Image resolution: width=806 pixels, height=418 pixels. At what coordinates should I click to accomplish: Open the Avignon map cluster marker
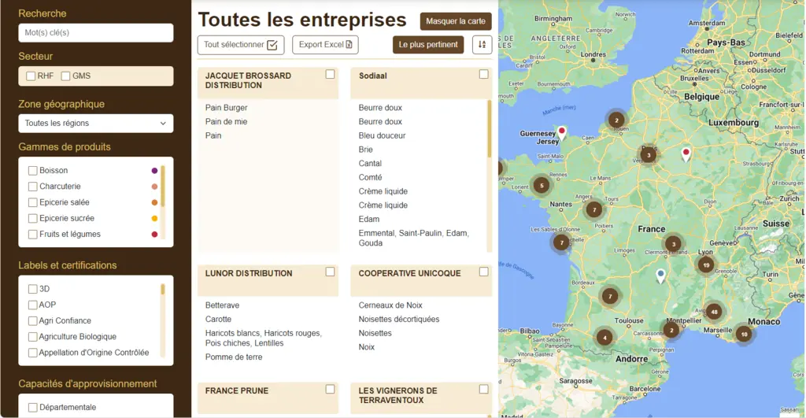click(x=714, y=312)
